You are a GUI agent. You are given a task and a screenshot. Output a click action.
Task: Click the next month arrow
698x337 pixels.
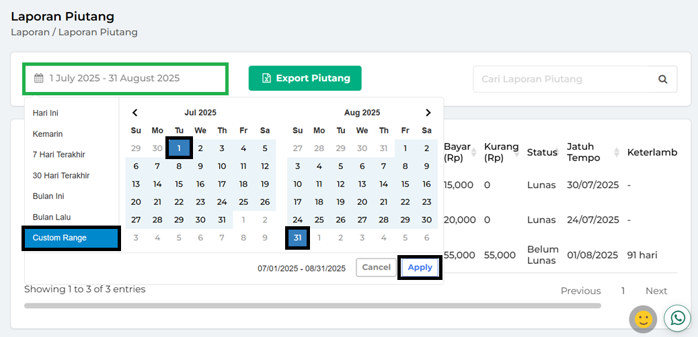[428, 113]
